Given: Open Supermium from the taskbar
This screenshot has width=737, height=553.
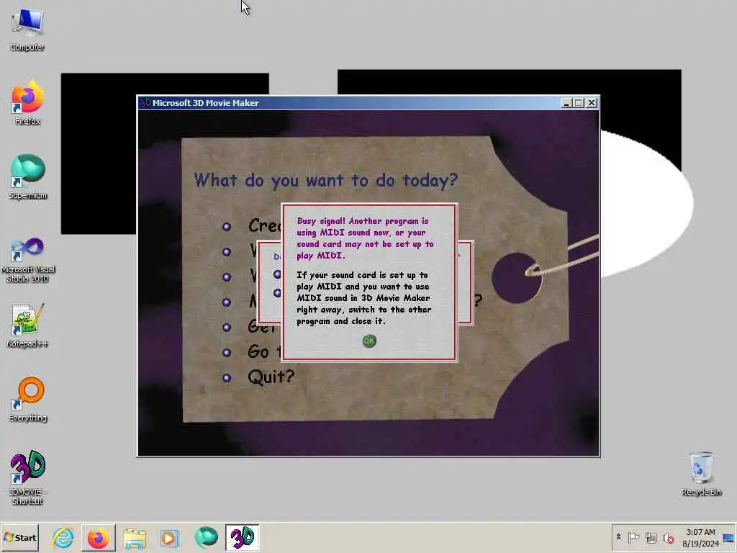Looking at the screenshot, I should tap(206, 537).
